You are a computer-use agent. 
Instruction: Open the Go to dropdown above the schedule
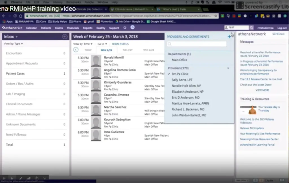pos(103,44)
